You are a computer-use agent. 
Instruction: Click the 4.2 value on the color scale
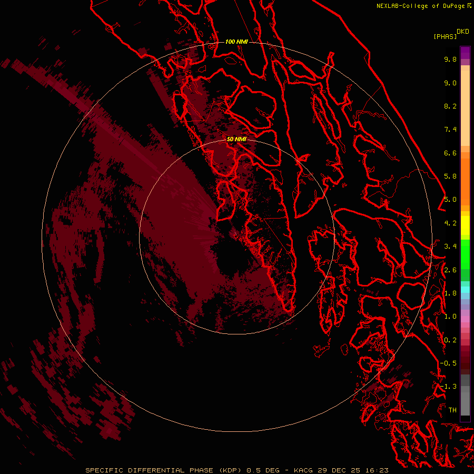click(450, 223)
